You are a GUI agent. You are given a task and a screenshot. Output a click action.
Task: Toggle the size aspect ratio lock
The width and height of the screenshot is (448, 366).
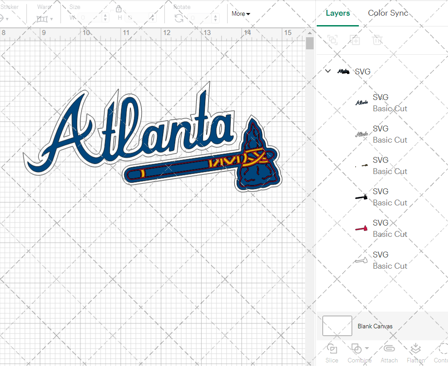(x=119, y=9)
